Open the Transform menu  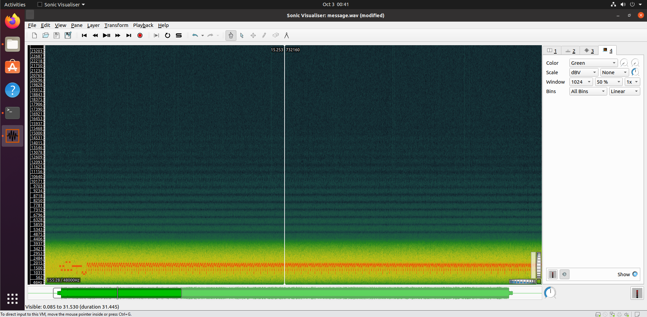(x=116, y=25)
